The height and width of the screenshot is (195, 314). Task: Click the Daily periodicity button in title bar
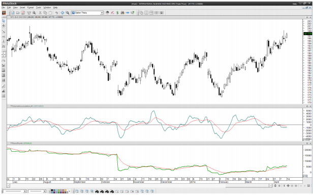295,4
